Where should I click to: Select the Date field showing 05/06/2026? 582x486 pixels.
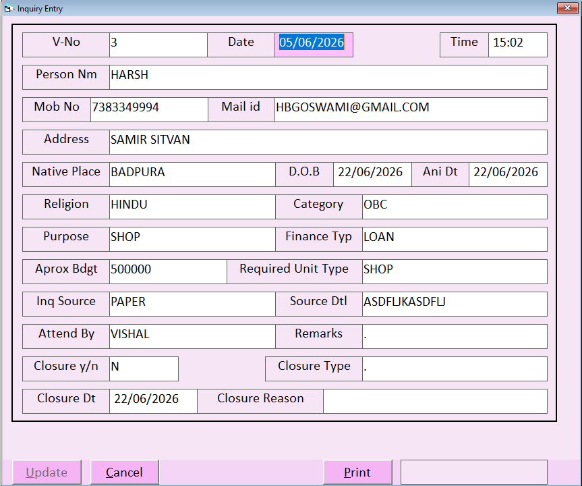314,45
